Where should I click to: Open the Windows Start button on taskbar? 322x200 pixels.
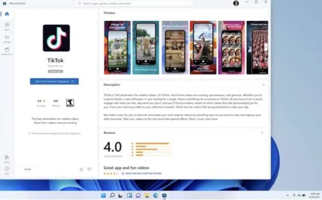[103, 195]
